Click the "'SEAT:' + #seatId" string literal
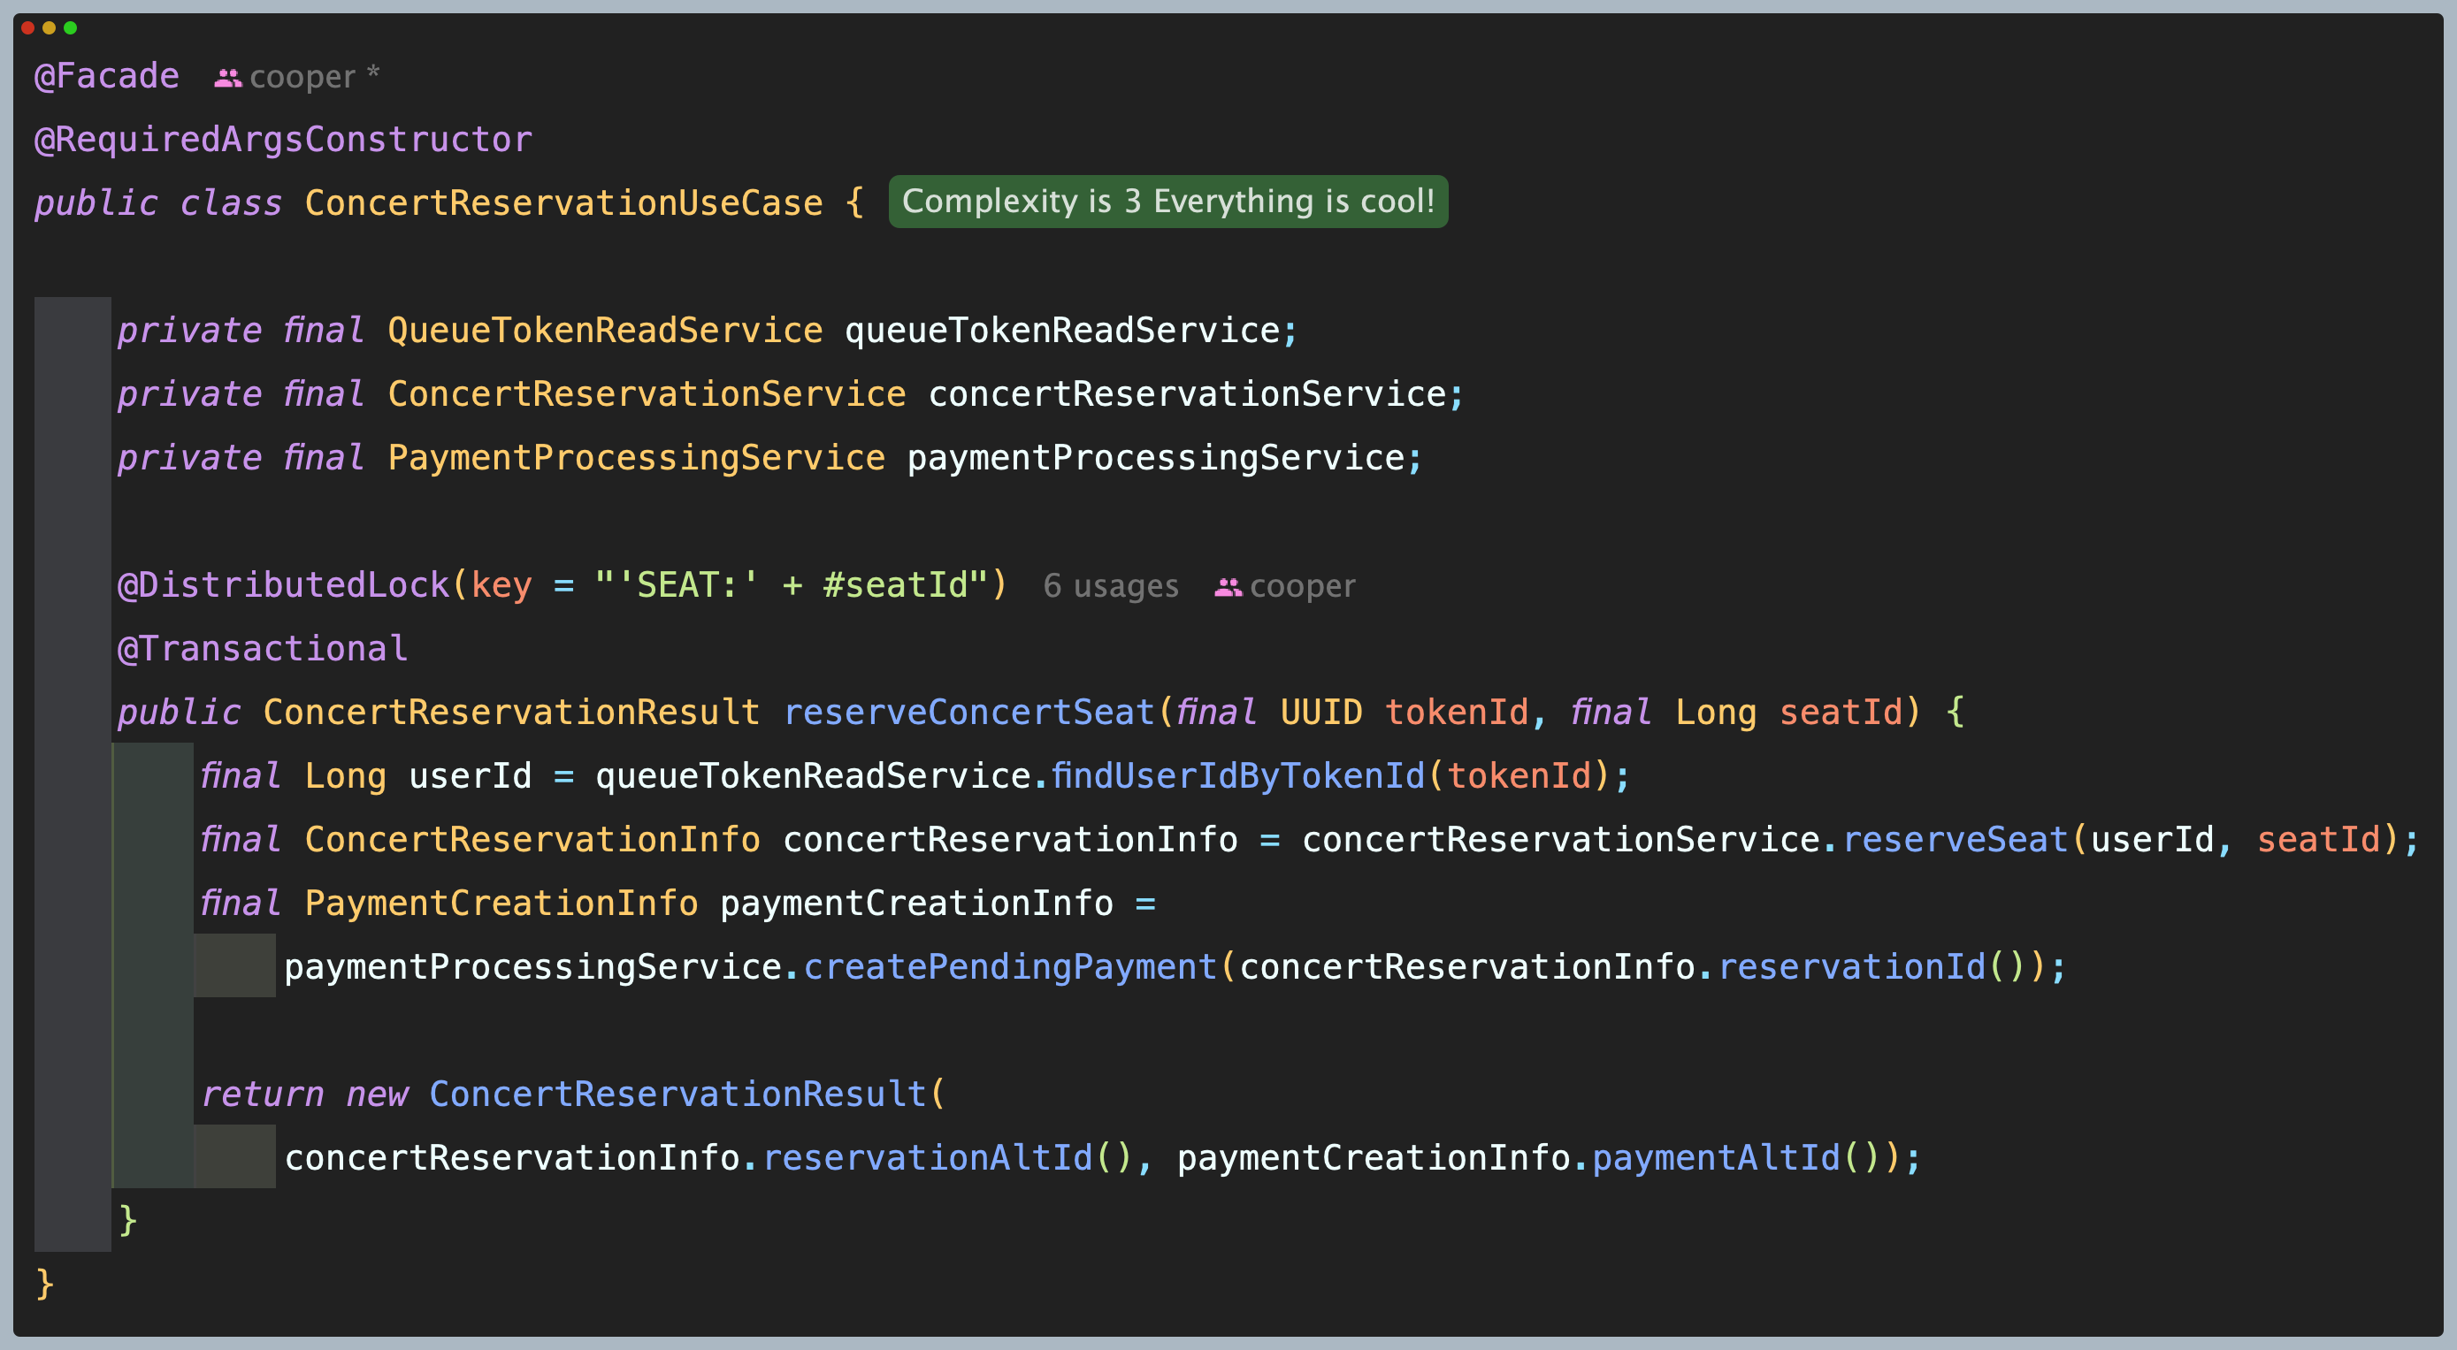 tap(792, 584)
